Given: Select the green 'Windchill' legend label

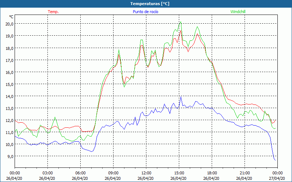Looking at the screenshot, I should coord(238,12).
